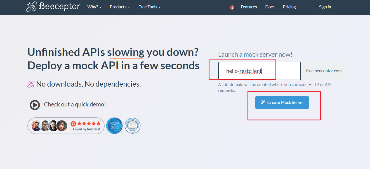Open the Loved by builders rating badge

click(66, 126)
